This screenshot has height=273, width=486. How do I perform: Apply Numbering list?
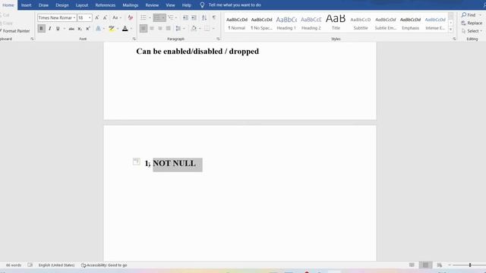[157, 17]
